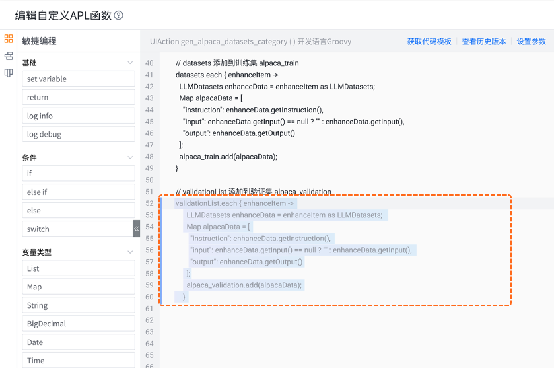This screenshot has width=554, height=368.
Task: Choose the 'BigDecimal' variable type
Action: (x=78, y=324)
